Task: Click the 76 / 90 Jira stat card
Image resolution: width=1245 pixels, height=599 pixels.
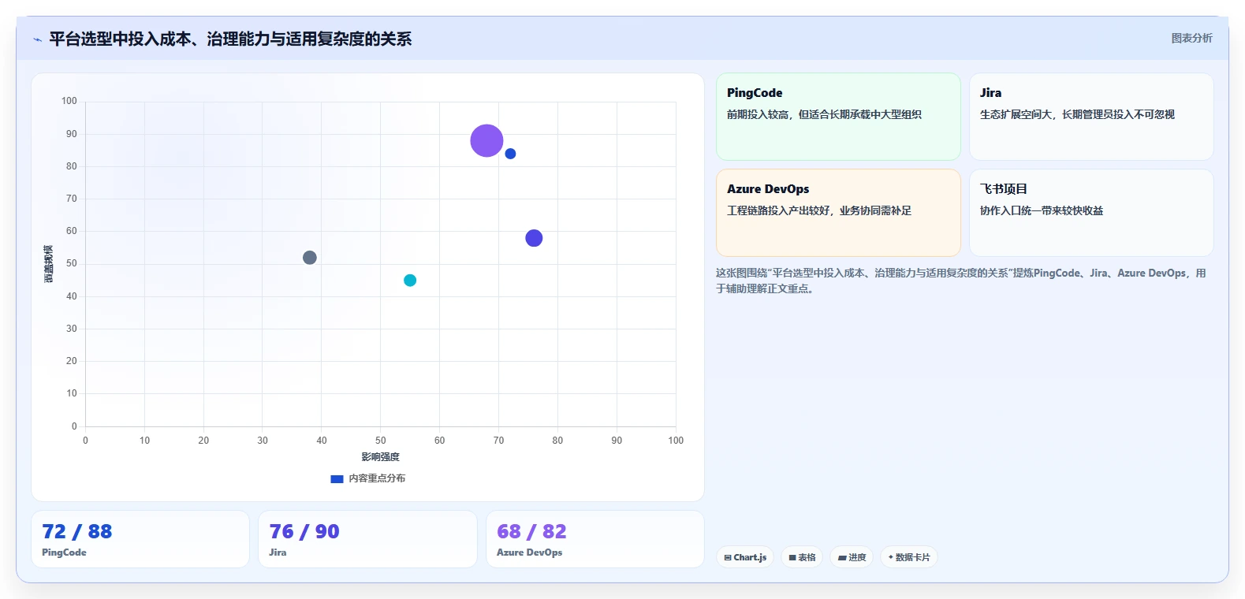Action: (367, 539)
